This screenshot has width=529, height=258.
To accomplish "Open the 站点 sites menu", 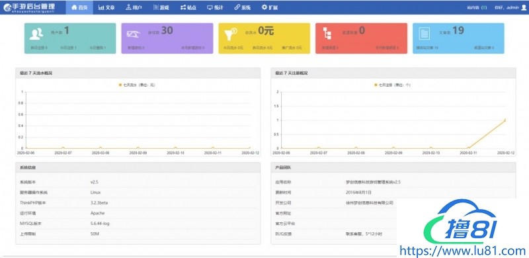I will [188, 7].
